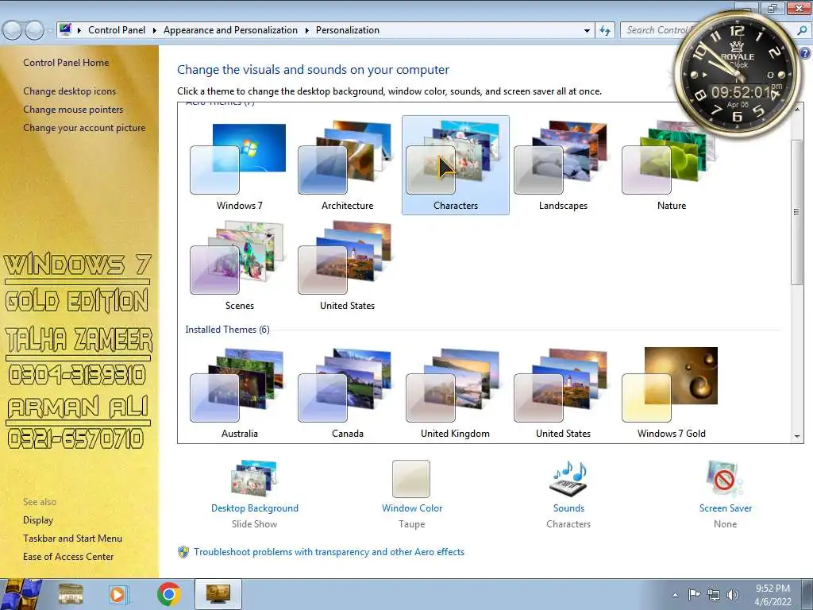
Task: Click the volume speaker tray icon
Action: (732, 595)
